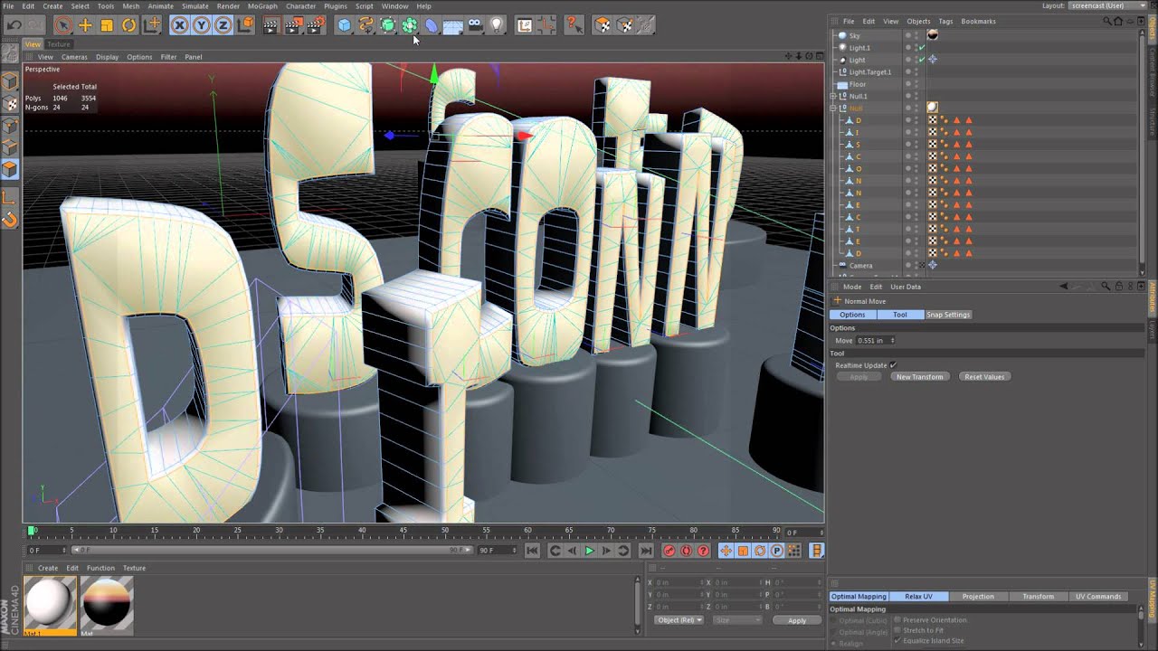
Task: Toggle Light.1 enabled checkmark
Action: pos(922,48)
